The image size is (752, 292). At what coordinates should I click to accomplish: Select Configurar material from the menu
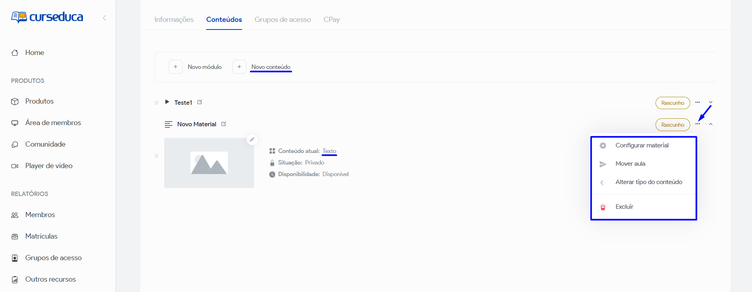coord(642,145)
